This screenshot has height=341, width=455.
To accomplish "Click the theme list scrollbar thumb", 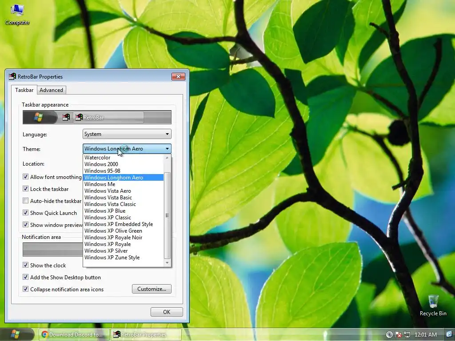I will coord(167,215).
